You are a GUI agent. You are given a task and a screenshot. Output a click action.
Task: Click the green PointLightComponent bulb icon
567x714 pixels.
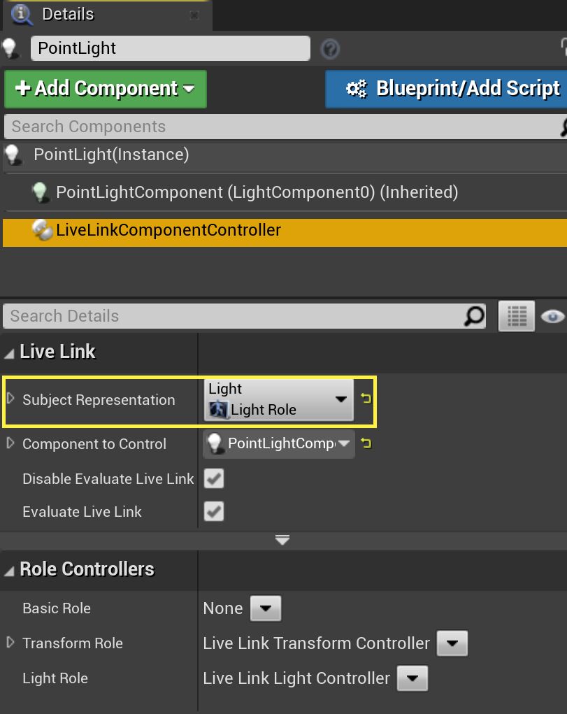[x=40, y=192]
